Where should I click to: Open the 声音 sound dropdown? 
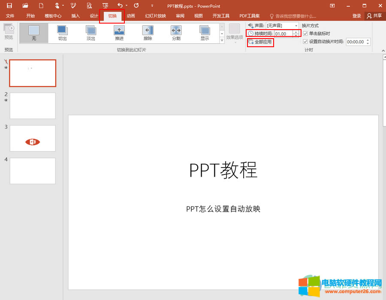pos(296,25)
